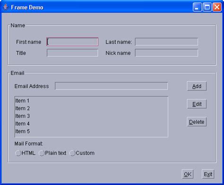Viewport: 224px width, 185px height.
Task: Click the Java icon in title bar
Action: [6, 7]
